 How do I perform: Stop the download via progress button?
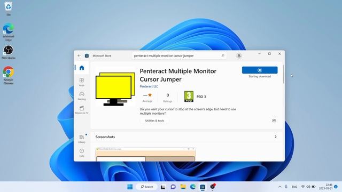tap(260, 70)
